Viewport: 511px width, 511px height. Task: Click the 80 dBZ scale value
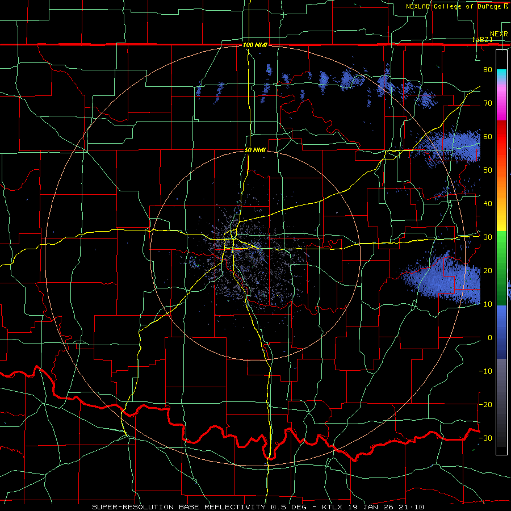pyautogui.click(x=488, y=69)
